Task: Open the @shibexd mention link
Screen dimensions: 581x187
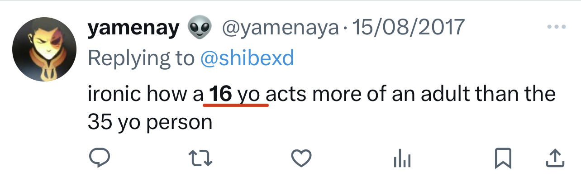Action: [247, 58]
